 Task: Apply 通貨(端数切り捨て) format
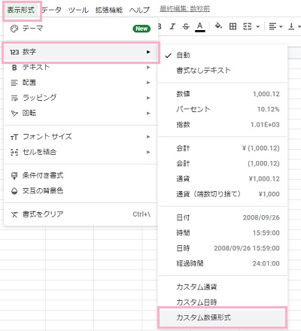pyautogui.click(x=223, y=194)
